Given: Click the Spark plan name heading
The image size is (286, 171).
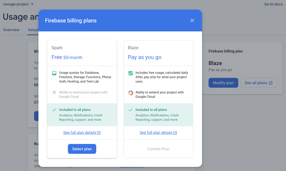Looking at the screenshot, I should (x=57, y=48).
